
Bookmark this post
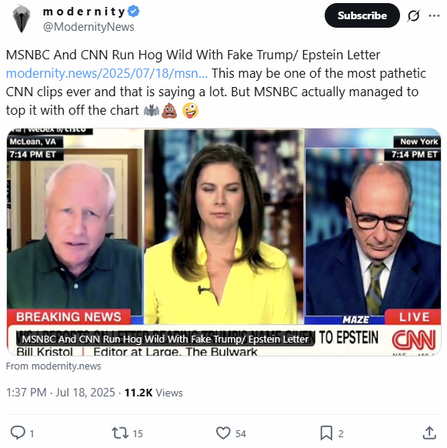tap(326, 433)
